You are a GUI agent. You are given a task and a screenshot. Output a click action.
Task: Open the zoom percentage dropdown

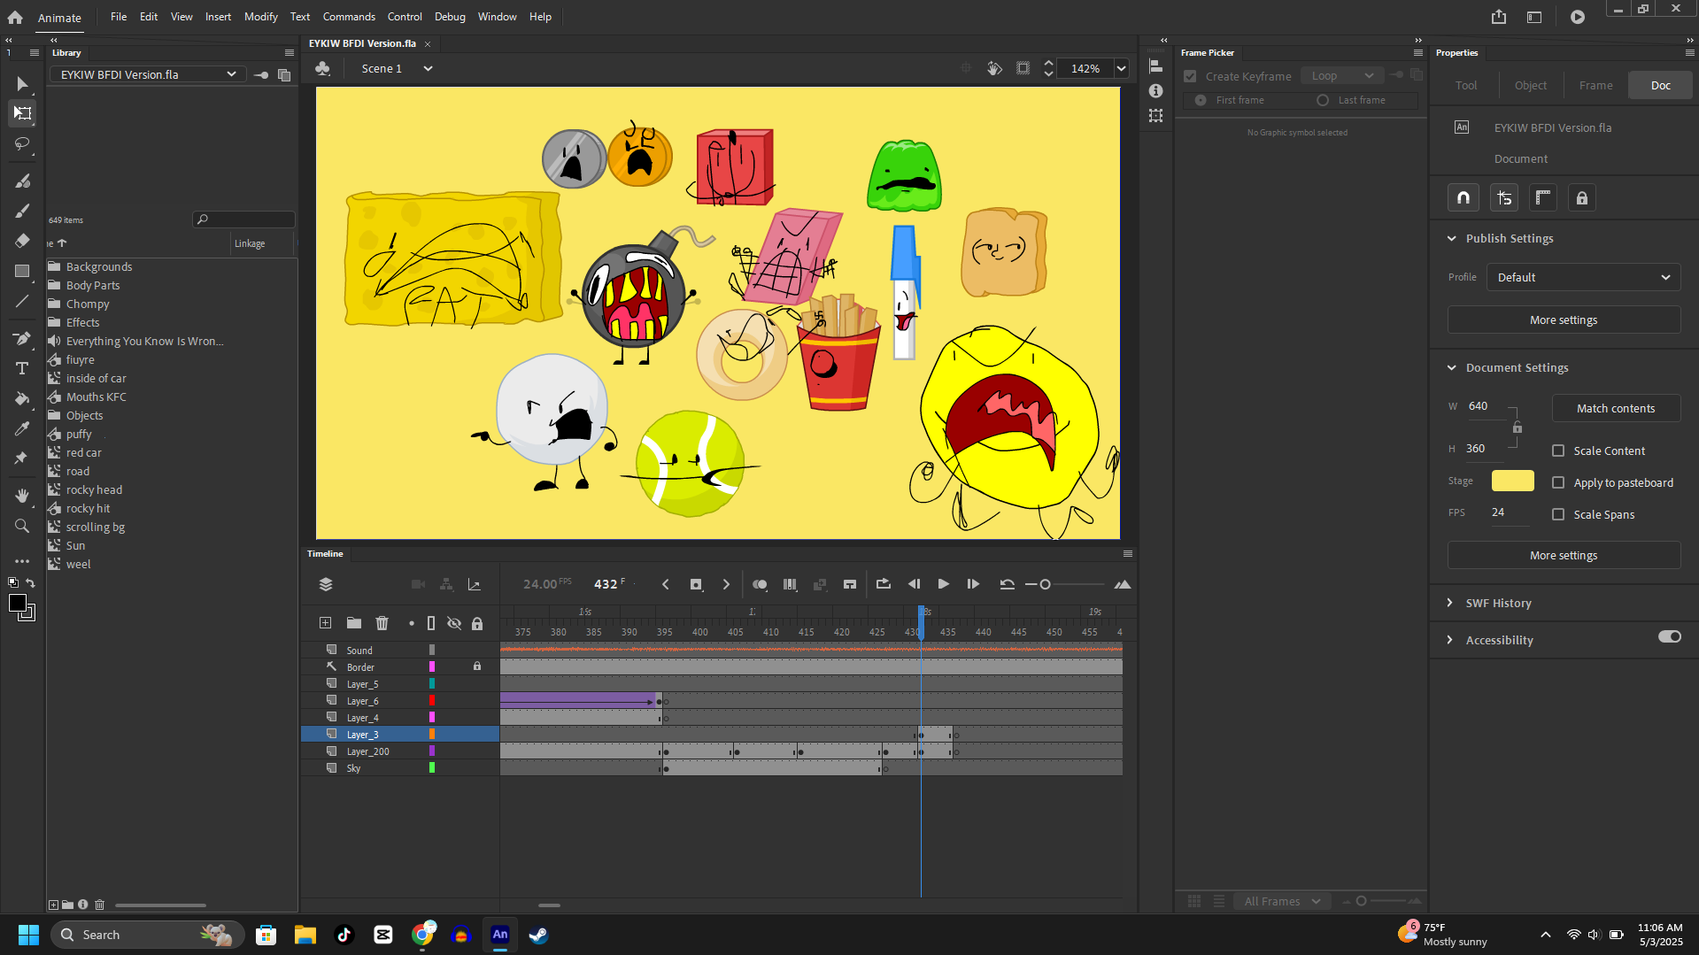[1121, 68]
